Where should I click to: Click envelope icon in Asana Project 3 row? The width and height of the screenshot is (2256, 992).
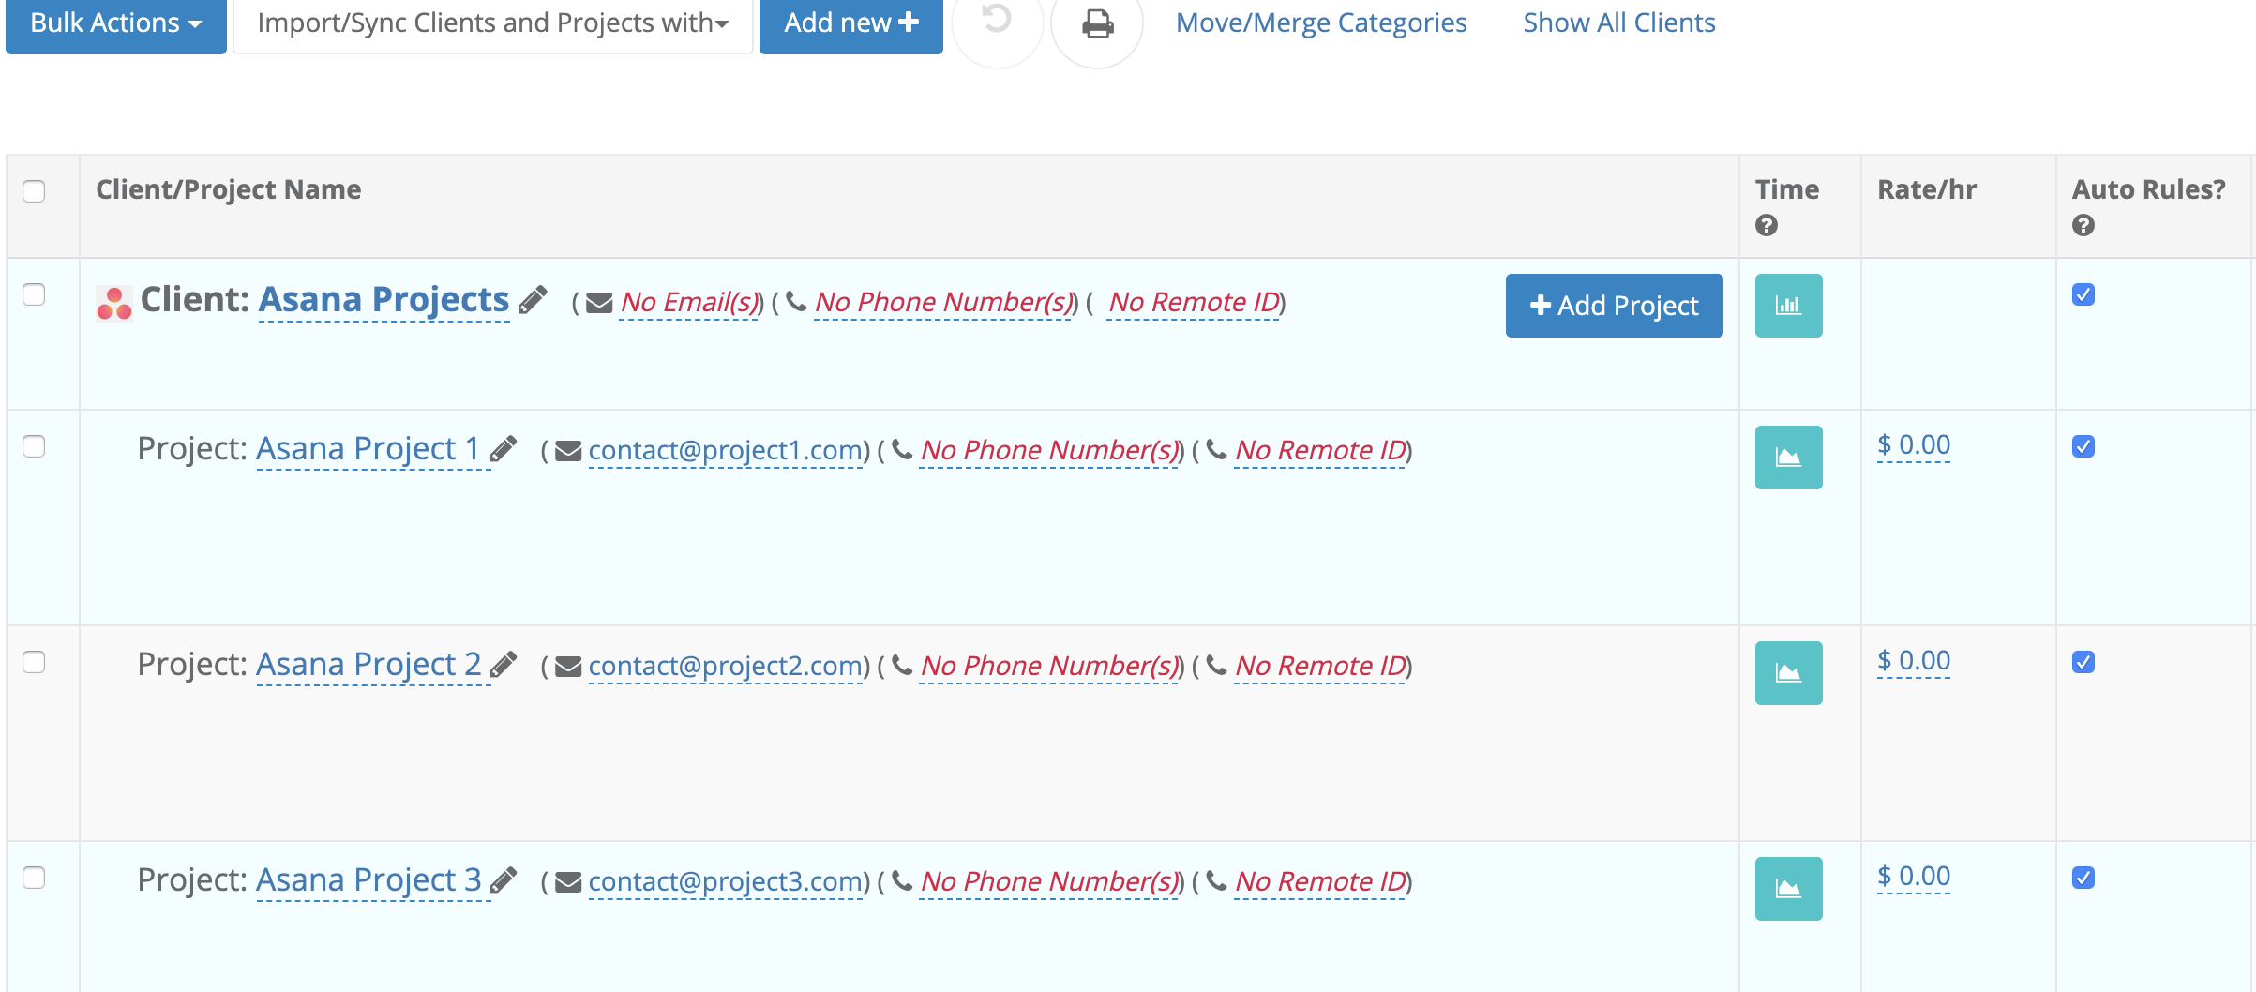pyautogui.click(x=568, y=882)
